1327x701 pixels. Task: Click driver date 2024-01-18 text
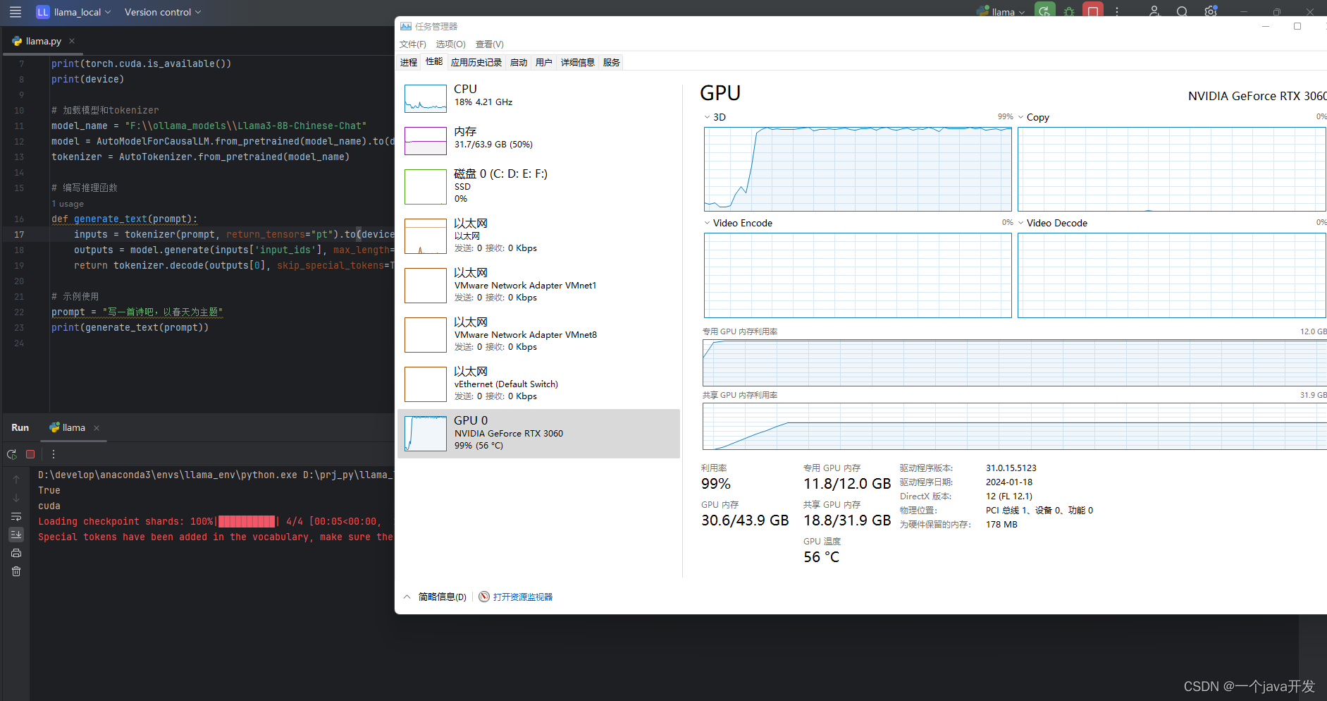1009,482
